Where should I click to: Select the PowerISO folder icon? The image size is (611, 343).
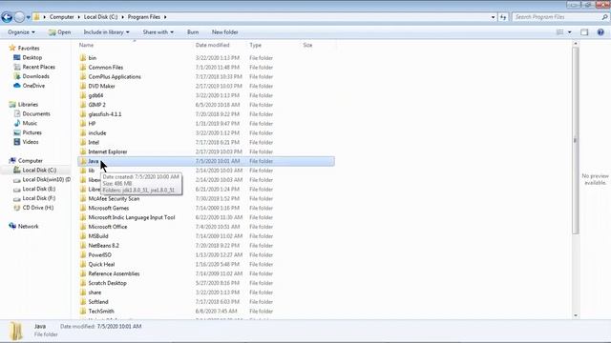(x=83, y=254)
